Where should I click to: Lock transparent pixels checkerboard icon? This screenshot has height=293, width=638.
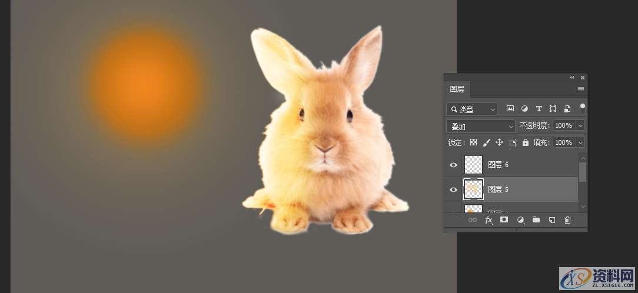click(473, 142)
